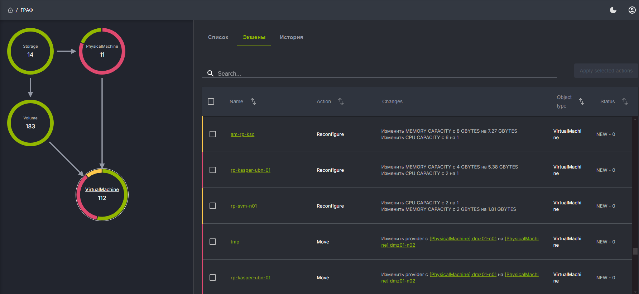Click the Changes column header
Screen dimensions: 639x294
pyautogui.click(x=392, y=101)
